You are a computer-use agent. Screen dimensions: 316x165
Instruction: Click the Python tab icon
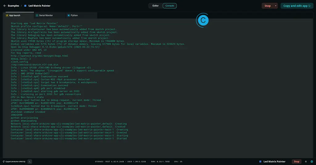coord(69,15)
